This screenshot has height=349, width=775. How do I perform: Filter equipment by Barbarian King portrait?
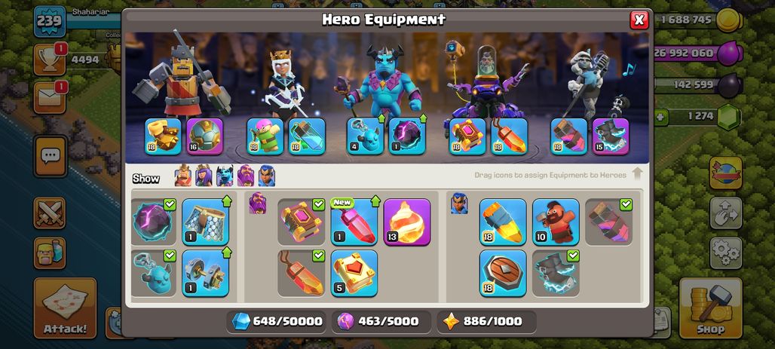click(x=183, y=176)
